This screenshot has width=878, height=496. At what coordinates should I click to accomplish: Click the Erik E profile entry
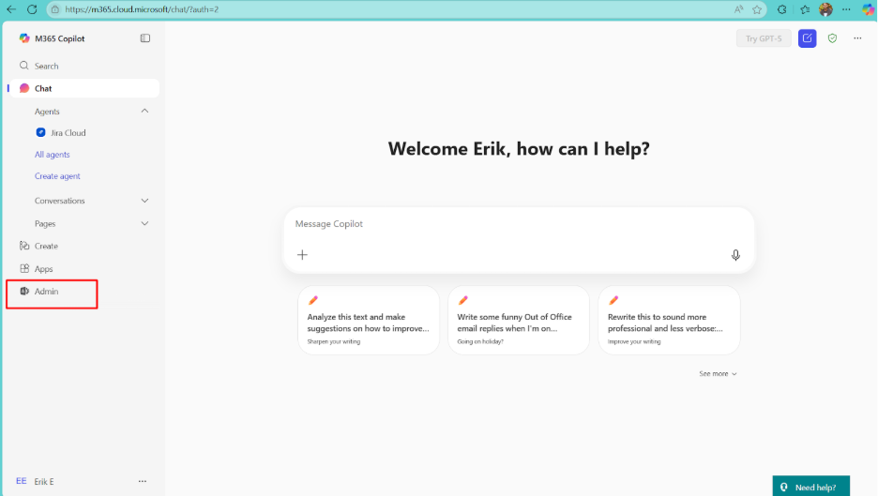pos(36,481)
